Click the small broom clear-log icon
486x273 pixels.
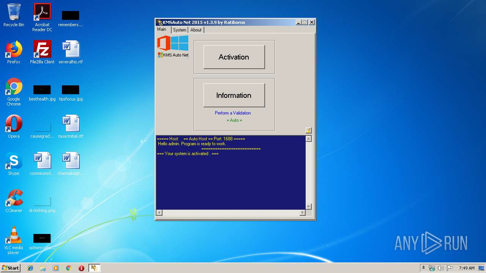point(308,130)
